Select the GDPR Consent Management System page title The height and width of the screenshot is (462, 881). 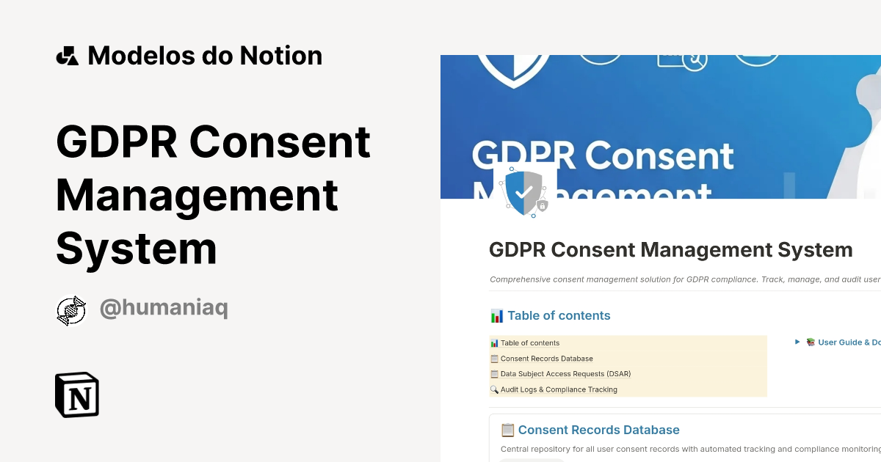click(671, 249)
